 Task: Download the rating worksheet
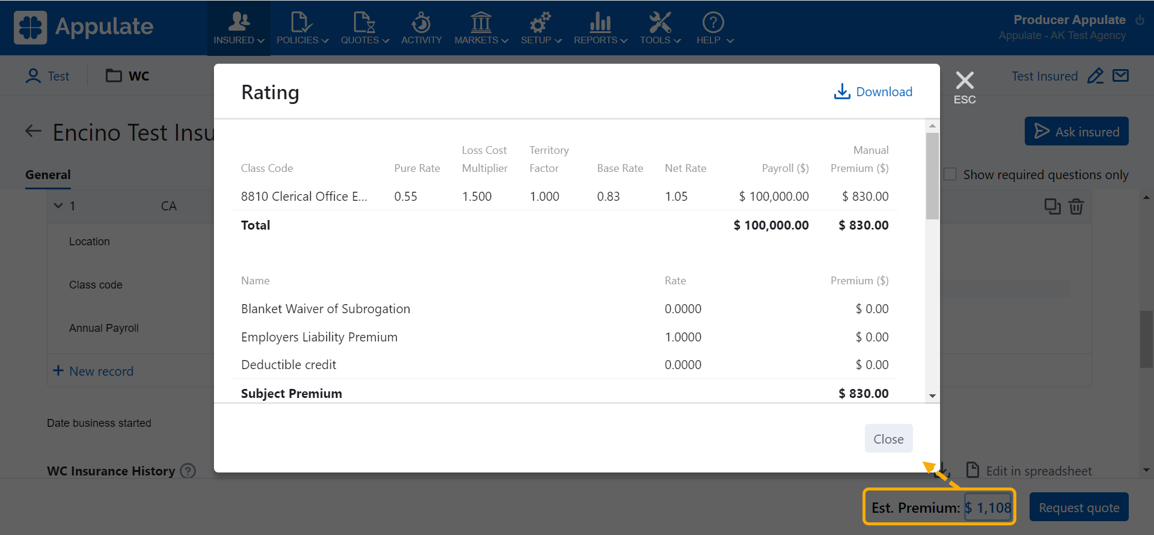click(x=873, y=91)
